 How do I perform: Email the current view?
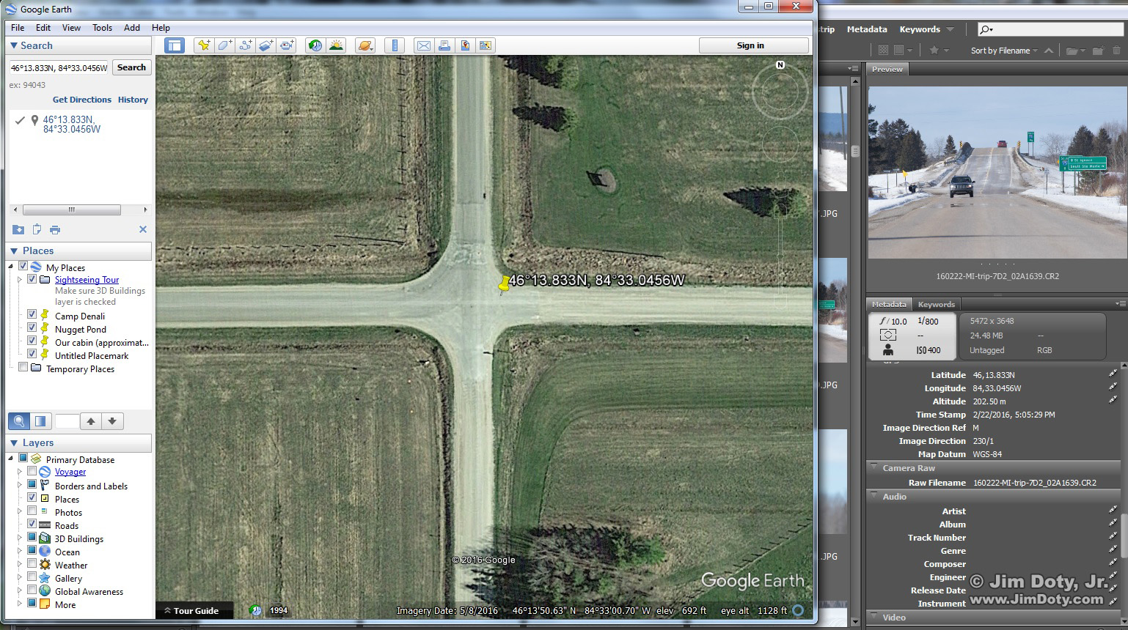coord(423,45)
